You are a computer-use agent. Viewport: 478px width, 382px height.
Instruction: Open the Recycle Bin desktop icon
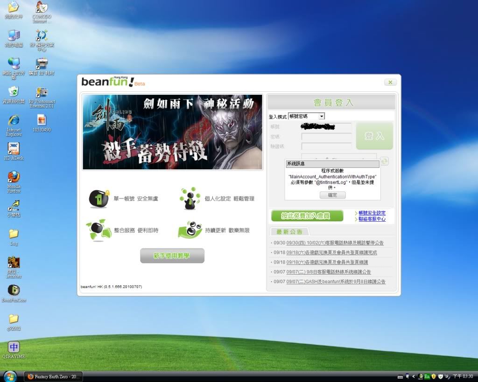[14, 95]
